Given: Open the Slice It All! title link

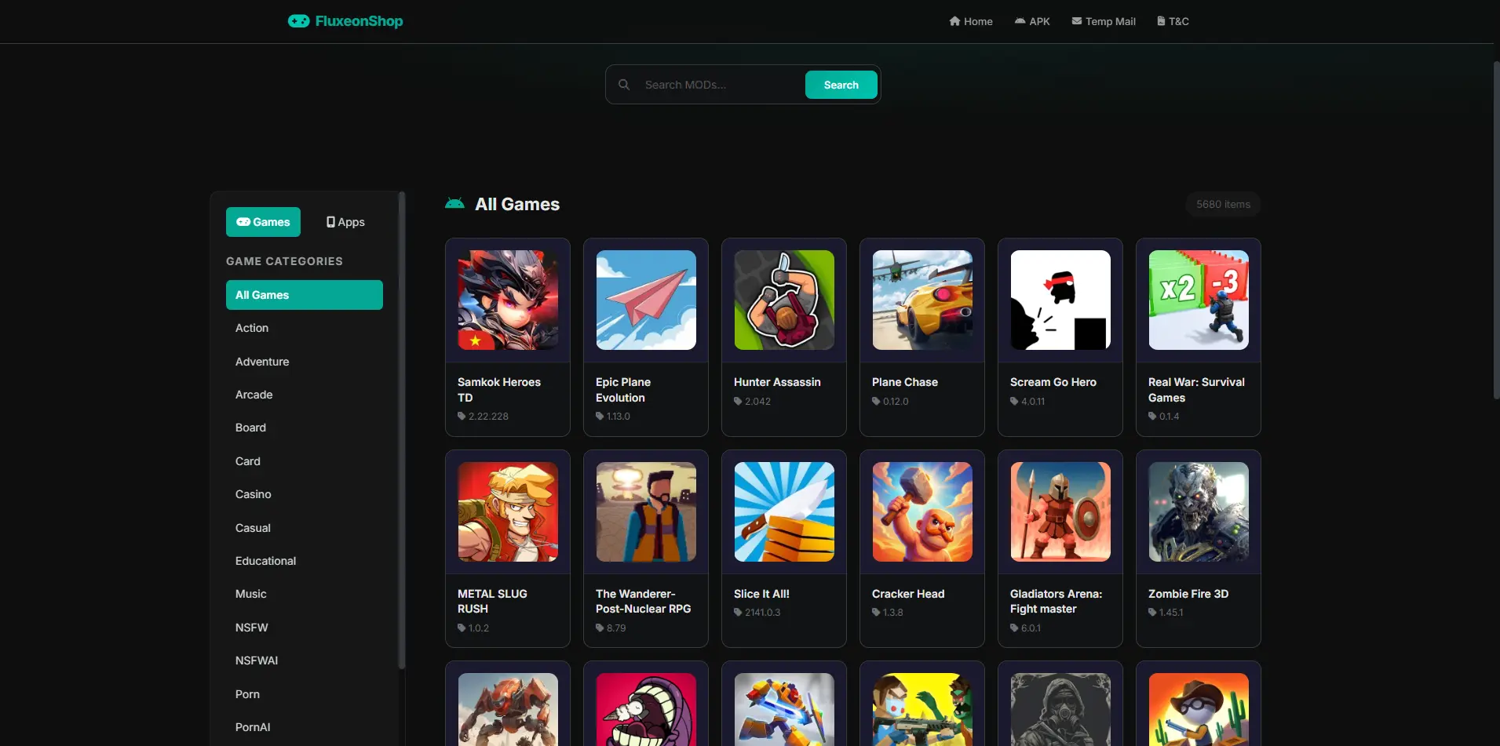Looking at the screenshot, I should (761, 594).
